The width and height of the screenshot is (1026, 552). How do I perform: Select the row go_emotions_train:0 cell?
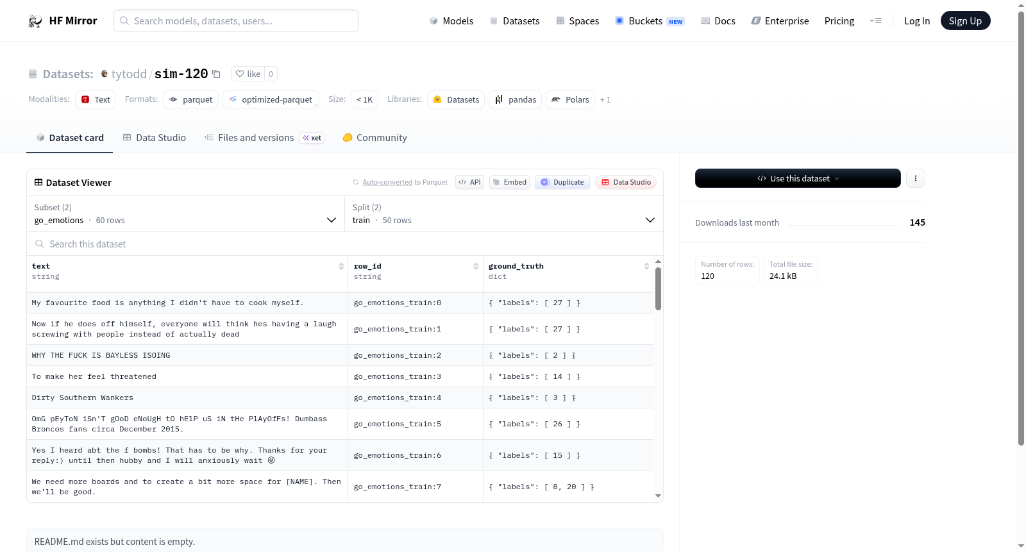click(x=416, y=303)
